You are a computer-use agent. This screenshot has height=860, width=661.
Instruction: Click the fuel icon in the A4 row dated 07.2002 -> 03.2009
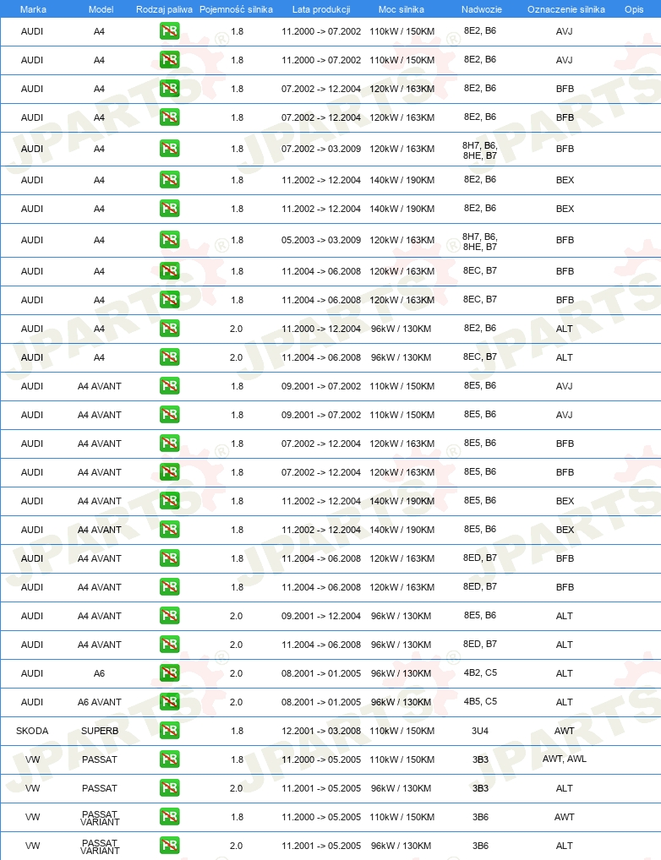pyautogui.click(x=170, y=149)
